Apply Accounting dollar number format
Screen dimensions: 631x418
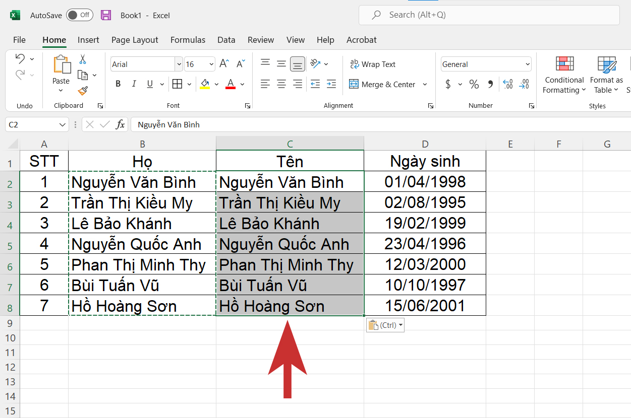point(448,85)
